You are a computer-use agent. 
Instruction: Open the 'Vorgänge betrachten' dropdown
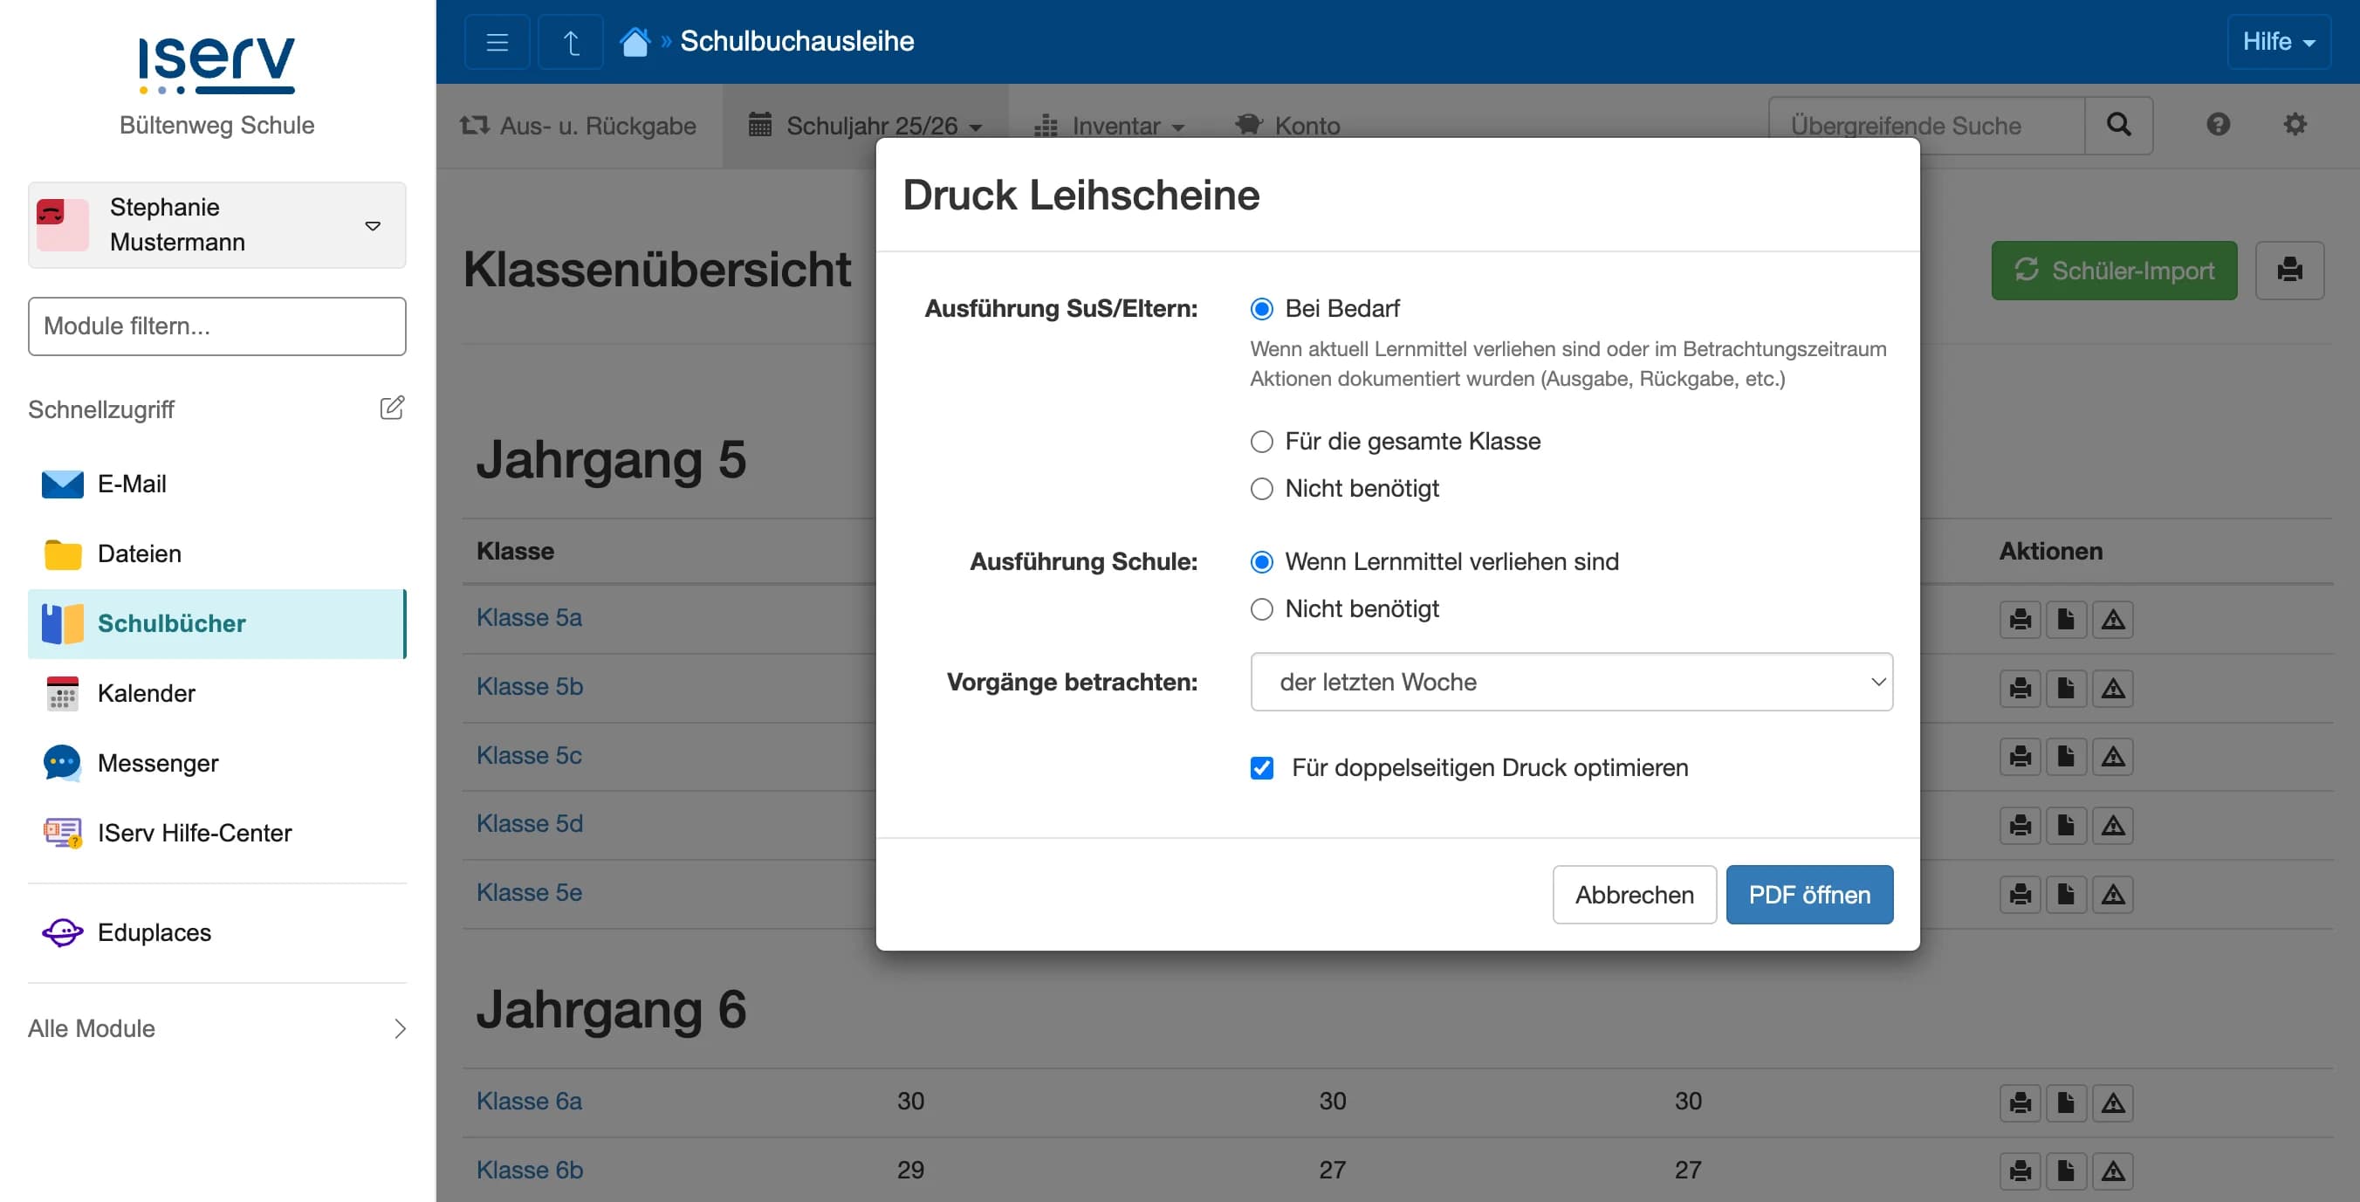tap(1570, 682)
